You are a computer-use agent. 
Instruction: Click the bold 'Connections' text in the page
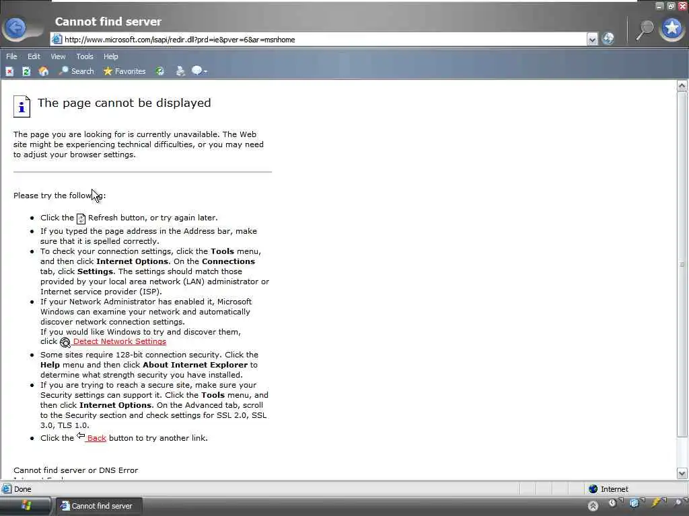click(228, 261)
